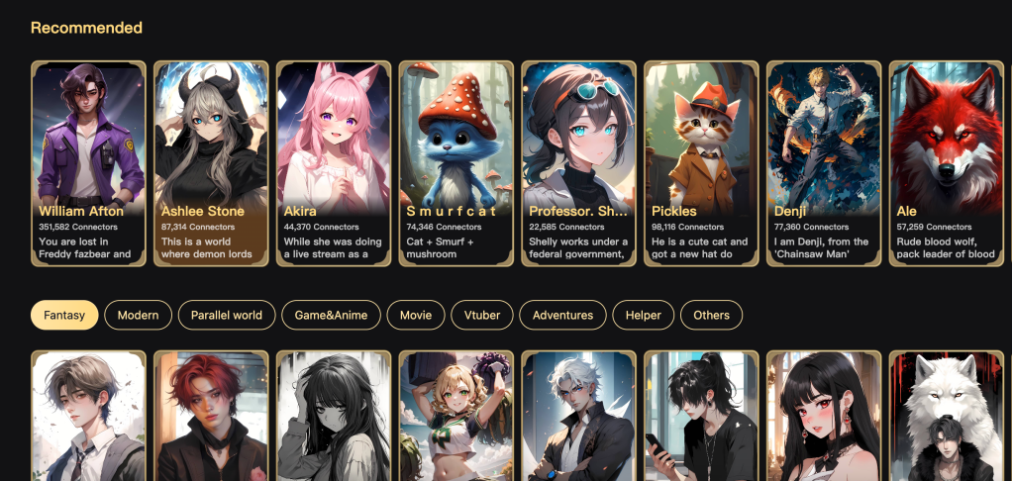Image resolution: width=1012 pixels, height=481 pixels.
Task: Filter characters by Movie category
Action: (416, 316)
